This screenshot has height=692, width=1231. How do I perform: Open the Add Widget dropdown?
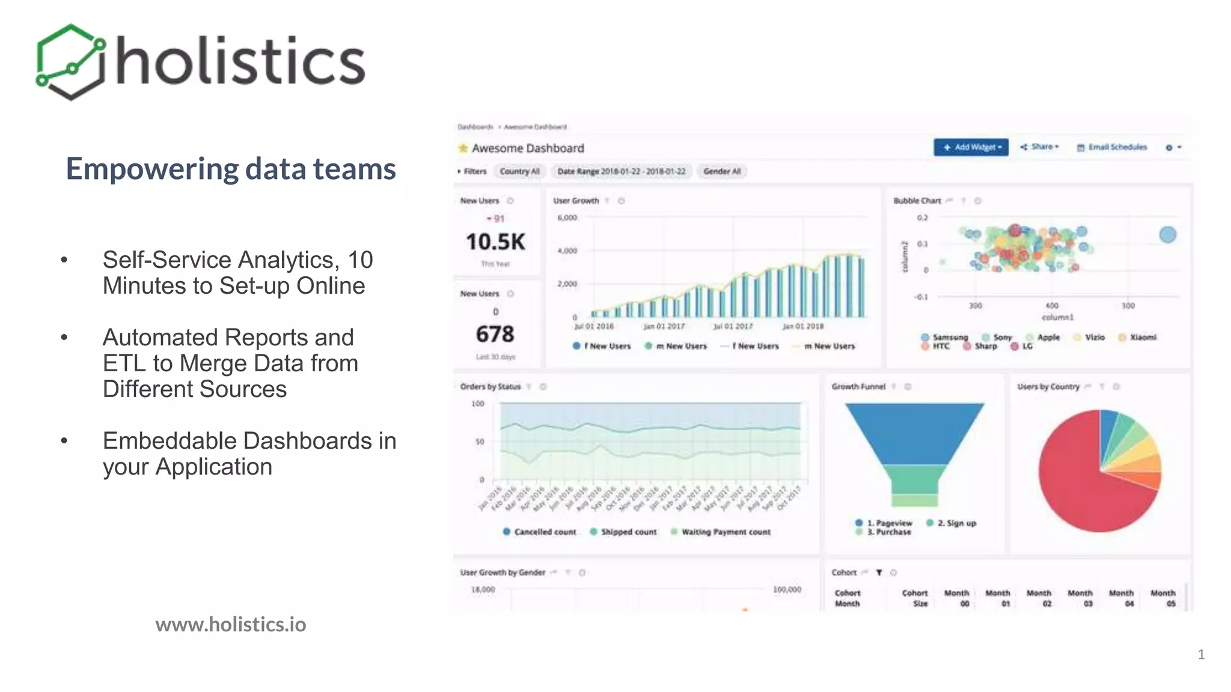pyautogui.click(x=971, y=147)
